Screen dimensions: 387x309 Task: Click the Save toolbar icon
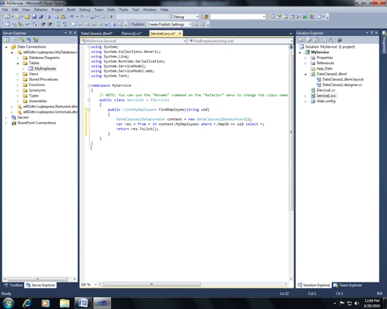tap(34, 17)
